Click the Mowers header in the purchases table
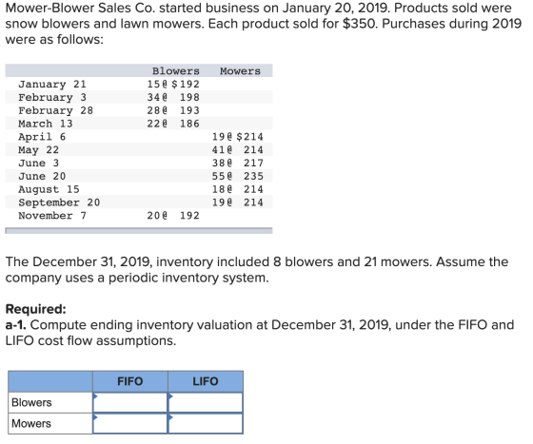 pyautogui.click(x=240, y=71)
